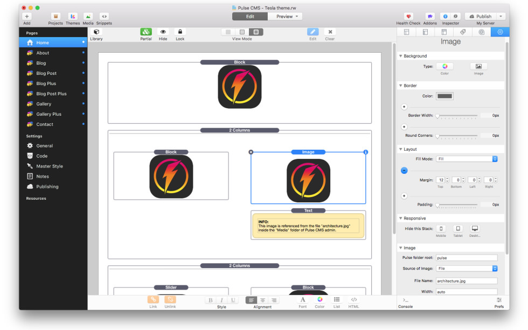The height and width of the screenshot is (330, 528).
Task: Click the Unlink icon
Action: [170, 299]
